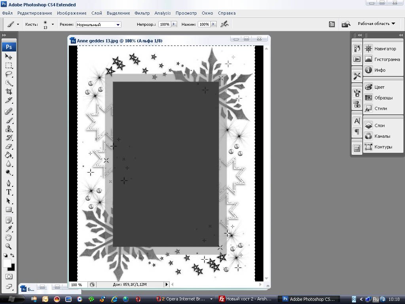Click the Ru language indicator in tray

pyautogui.click(x=376, y=299)
